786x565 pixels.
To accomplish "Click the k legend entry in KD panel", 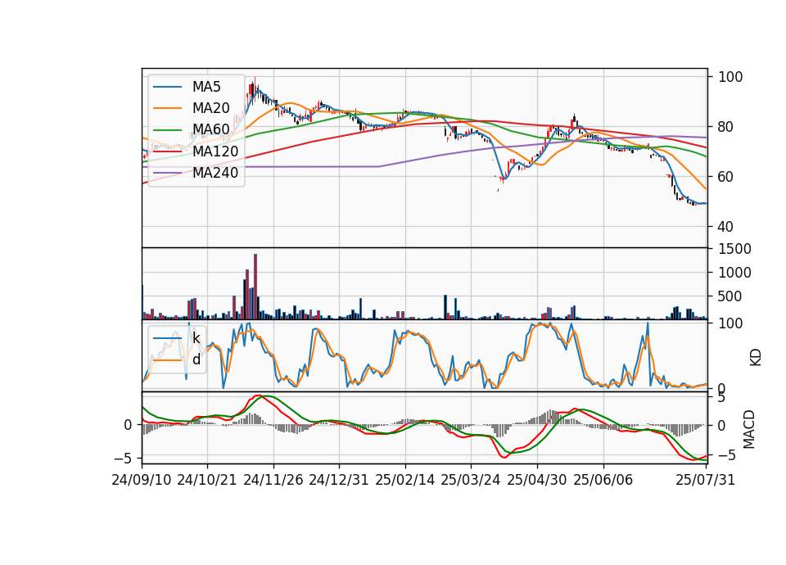I will [196, 338].
